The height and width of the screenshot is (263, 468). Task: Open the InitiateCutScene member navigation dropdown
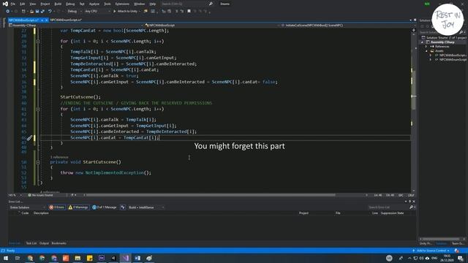point(346,26)
